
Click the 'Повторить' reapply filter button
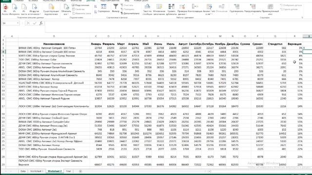tap(127, 9)
